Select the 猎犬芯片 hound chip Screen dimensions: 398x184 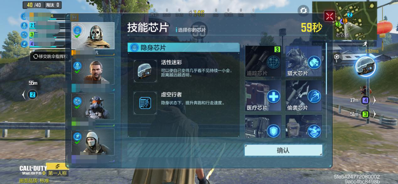[x=304, y=61]
